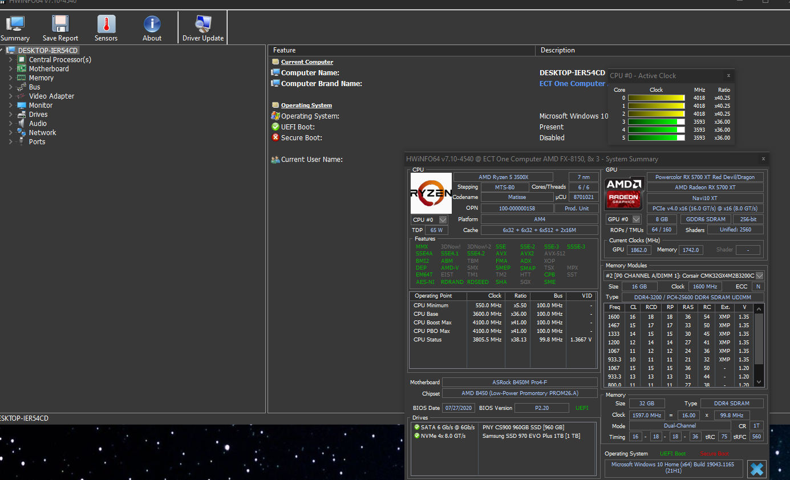Click the Memory module tree icon
790x480 pixels.
pyautogui.click(x=22, y=78)
